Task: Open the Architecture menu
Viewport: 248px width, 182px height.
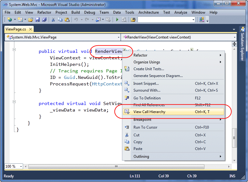Action: coord(149,12)
